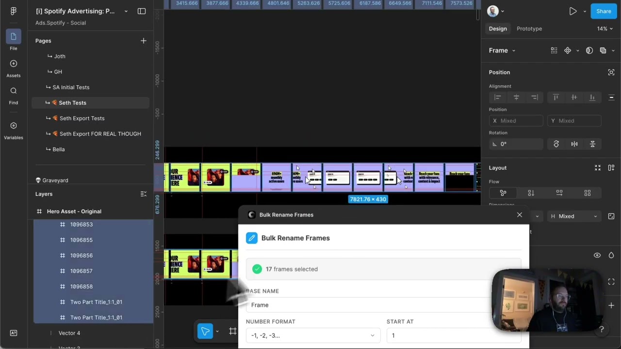Flip horizontal icon
Viewport: 621px width, 349px height.
(574, 144)
